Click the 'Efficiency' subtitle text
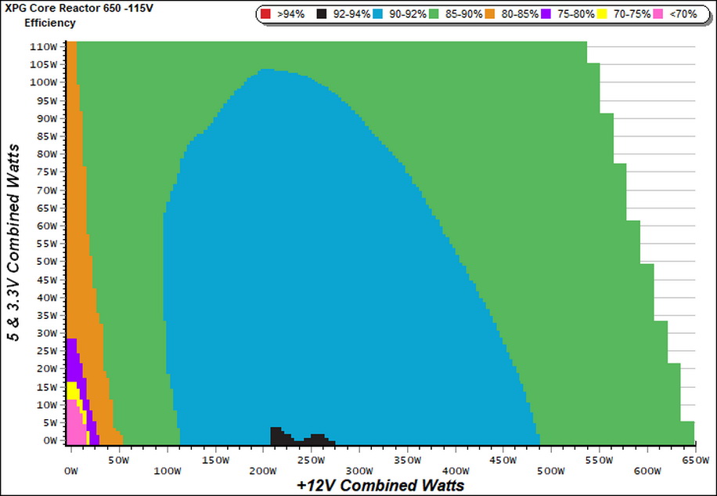 [x=50, y=23]
